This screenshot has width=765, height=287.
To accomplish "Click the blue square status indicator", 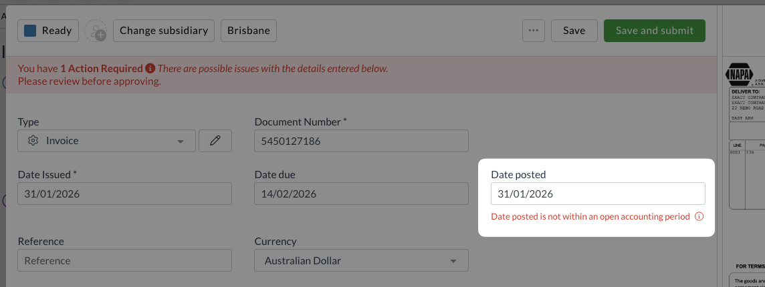I will point(30,31).
